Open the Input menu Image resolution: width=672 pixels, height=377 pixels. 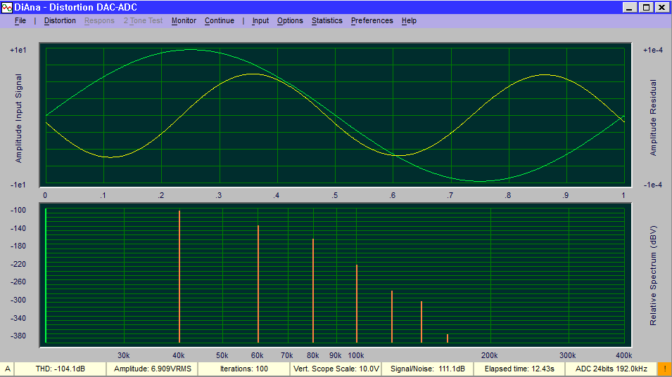[x=260, y=20]
